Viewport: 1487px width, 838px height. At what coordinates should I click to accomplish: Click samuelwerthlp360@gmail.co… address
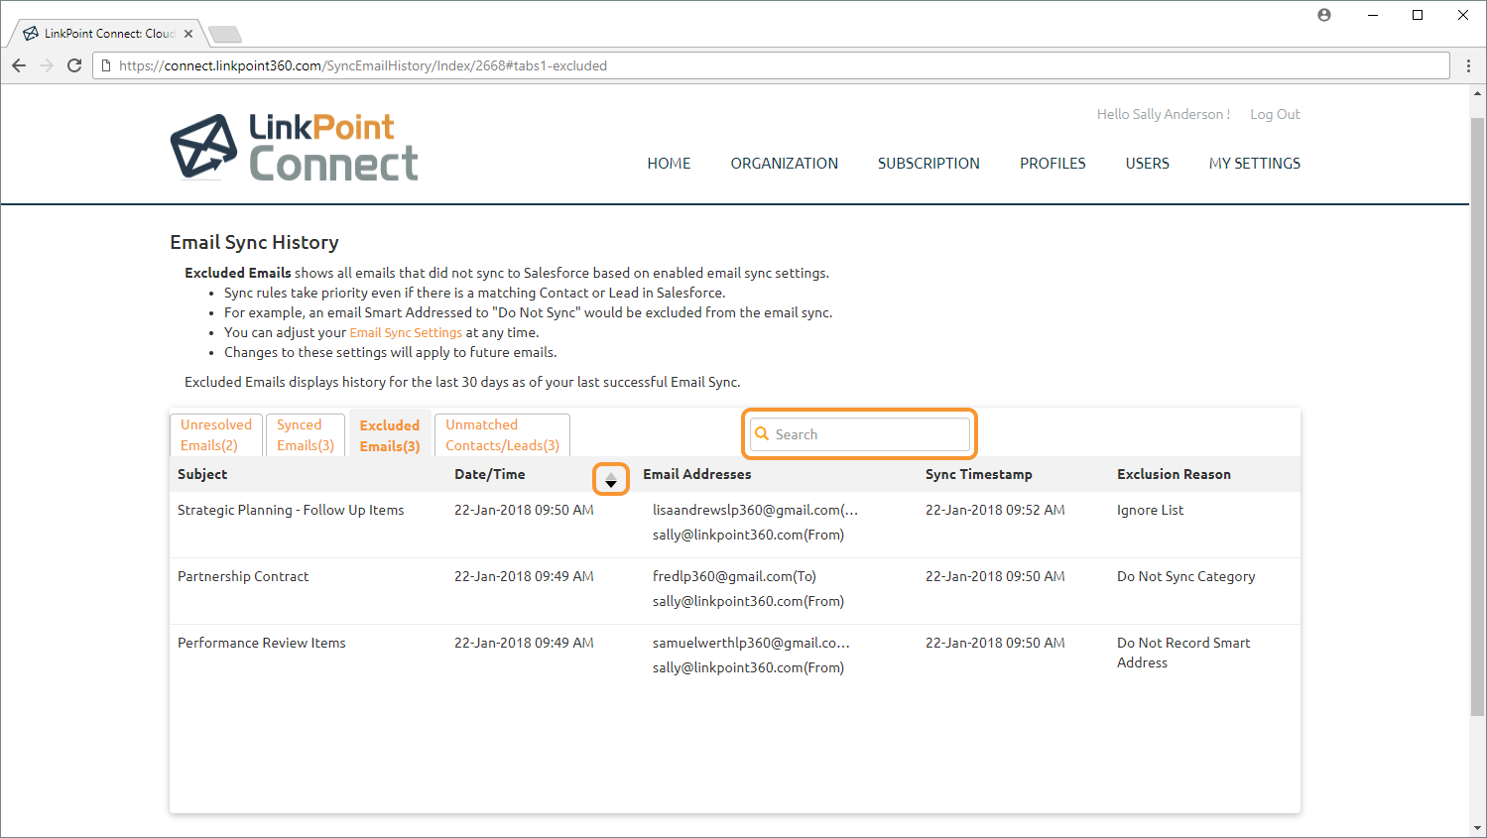[751, 643]
